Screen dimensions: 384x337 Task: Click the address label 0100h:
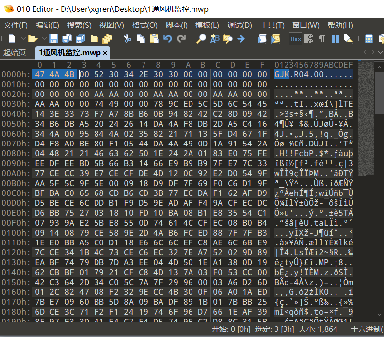click(x=16, y=233)
